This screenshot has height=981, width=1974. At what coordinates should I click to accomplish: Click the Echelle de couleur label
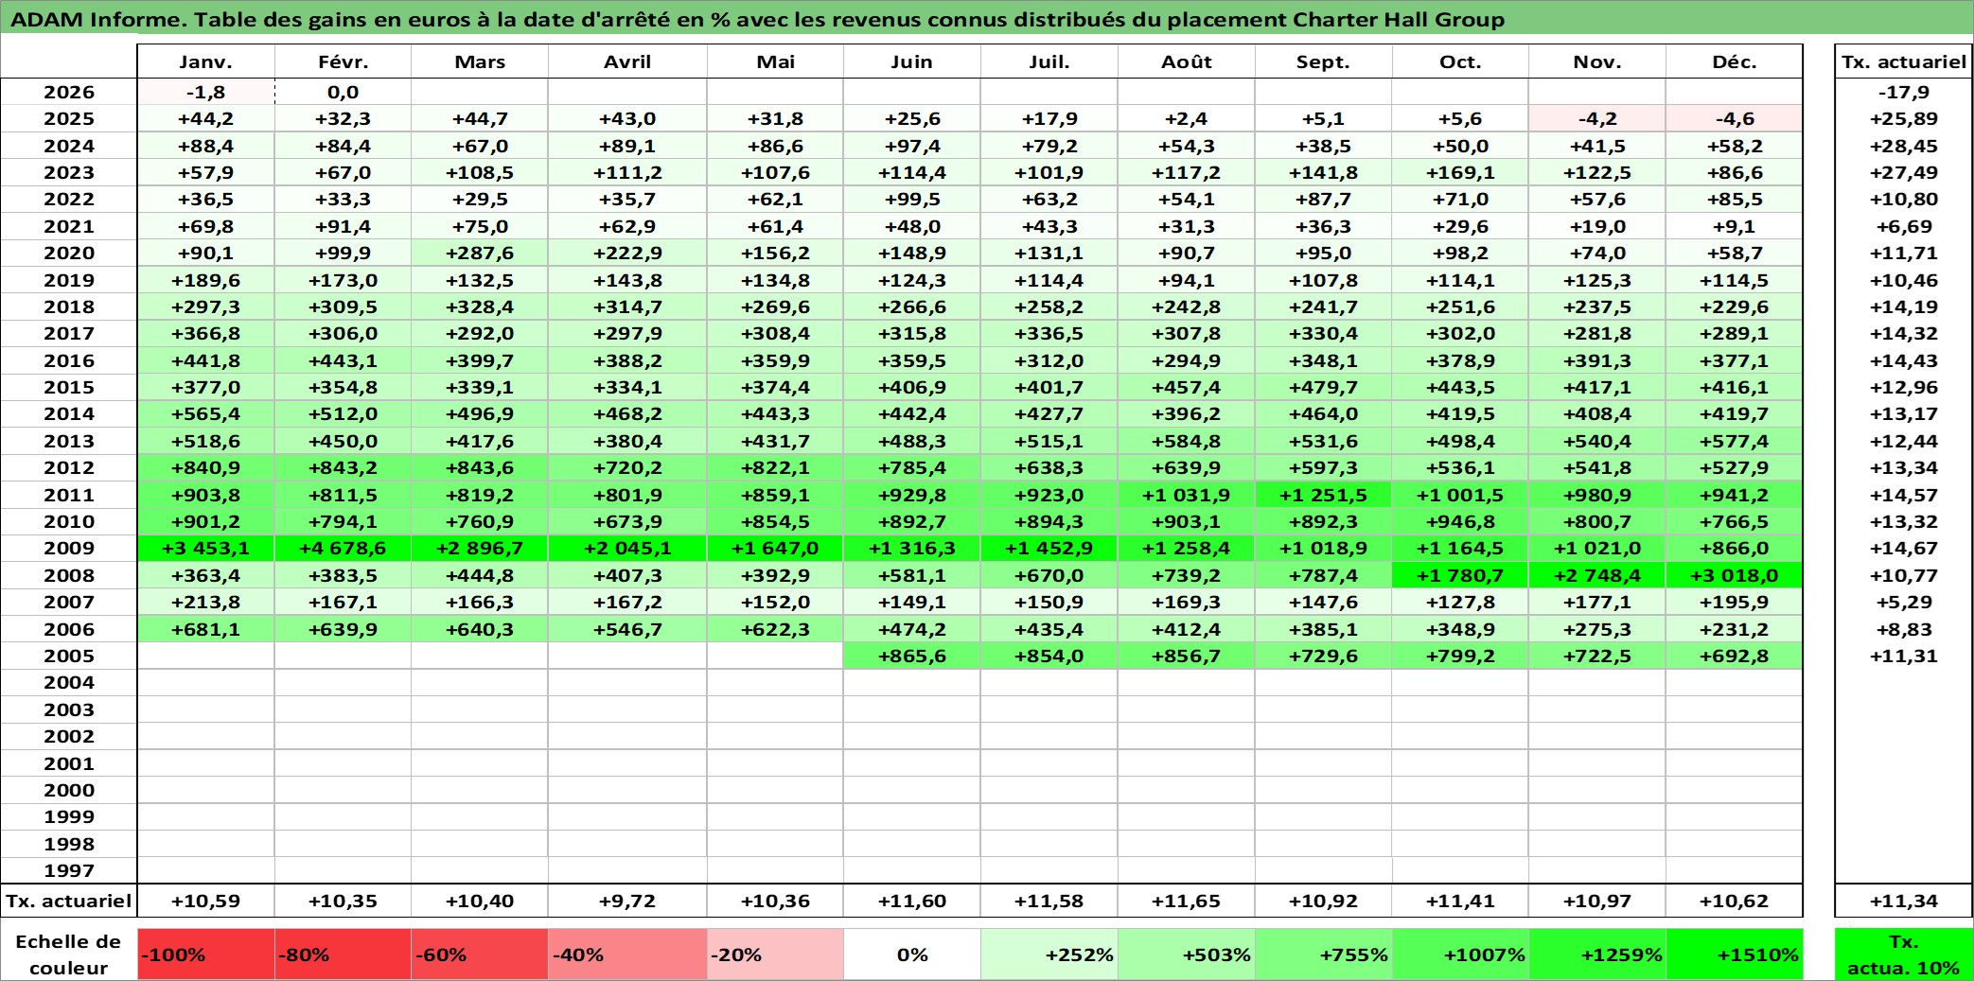click(x=69, y=955)
